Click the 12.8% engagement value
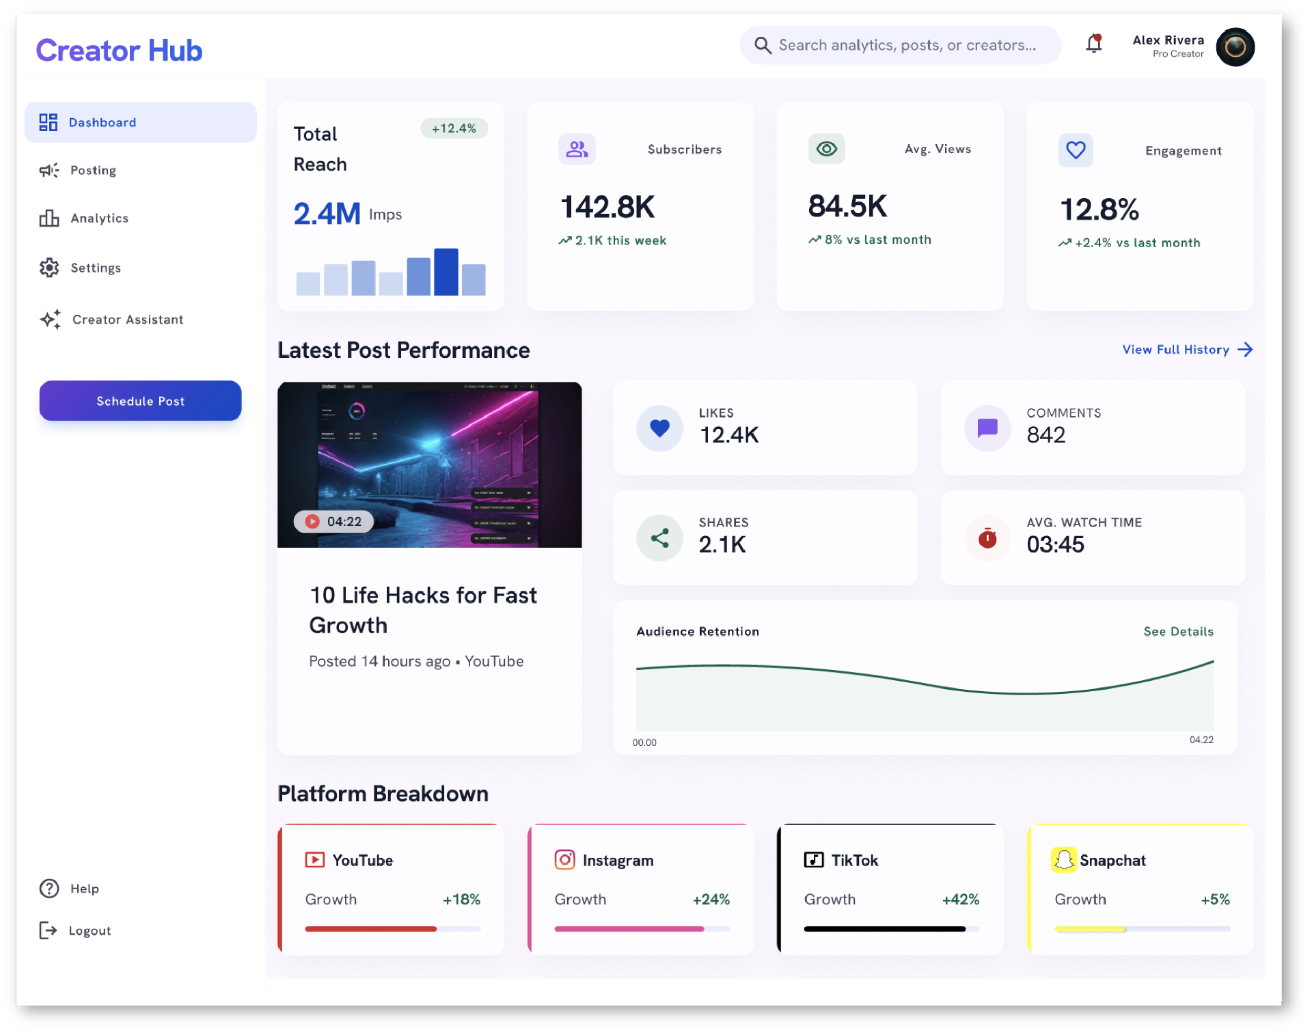The image size is (1312, 1034). point(1099,209)
